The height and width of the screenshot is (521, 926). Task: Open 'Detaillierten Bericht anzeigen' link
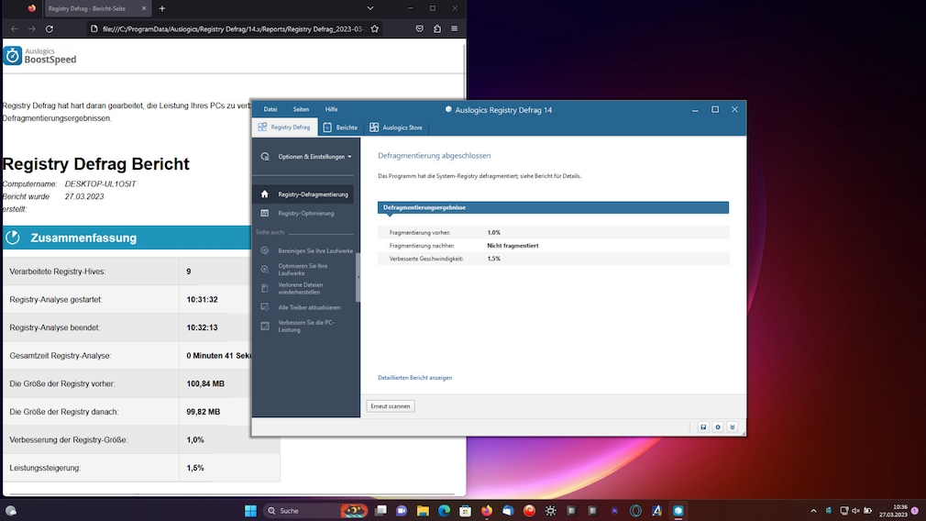pyautogui.click(x=414, y=378)
